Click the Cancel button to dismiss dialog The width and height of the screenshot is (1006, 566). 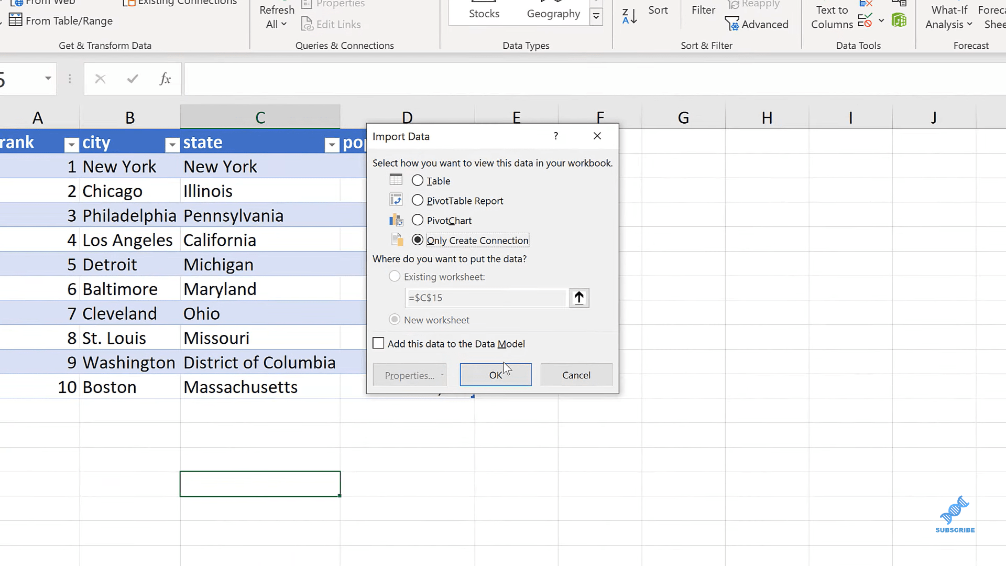click(576, 375)
